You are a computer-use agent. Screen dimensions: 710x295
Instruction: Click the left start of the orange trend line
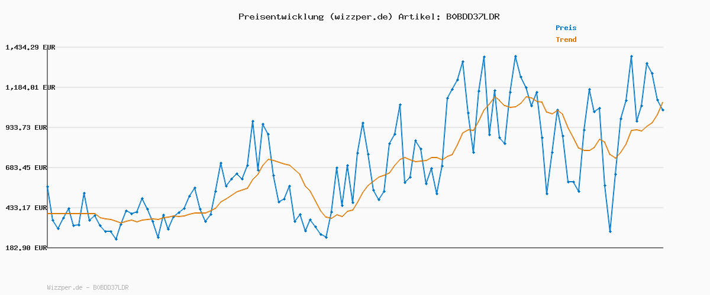48,214
